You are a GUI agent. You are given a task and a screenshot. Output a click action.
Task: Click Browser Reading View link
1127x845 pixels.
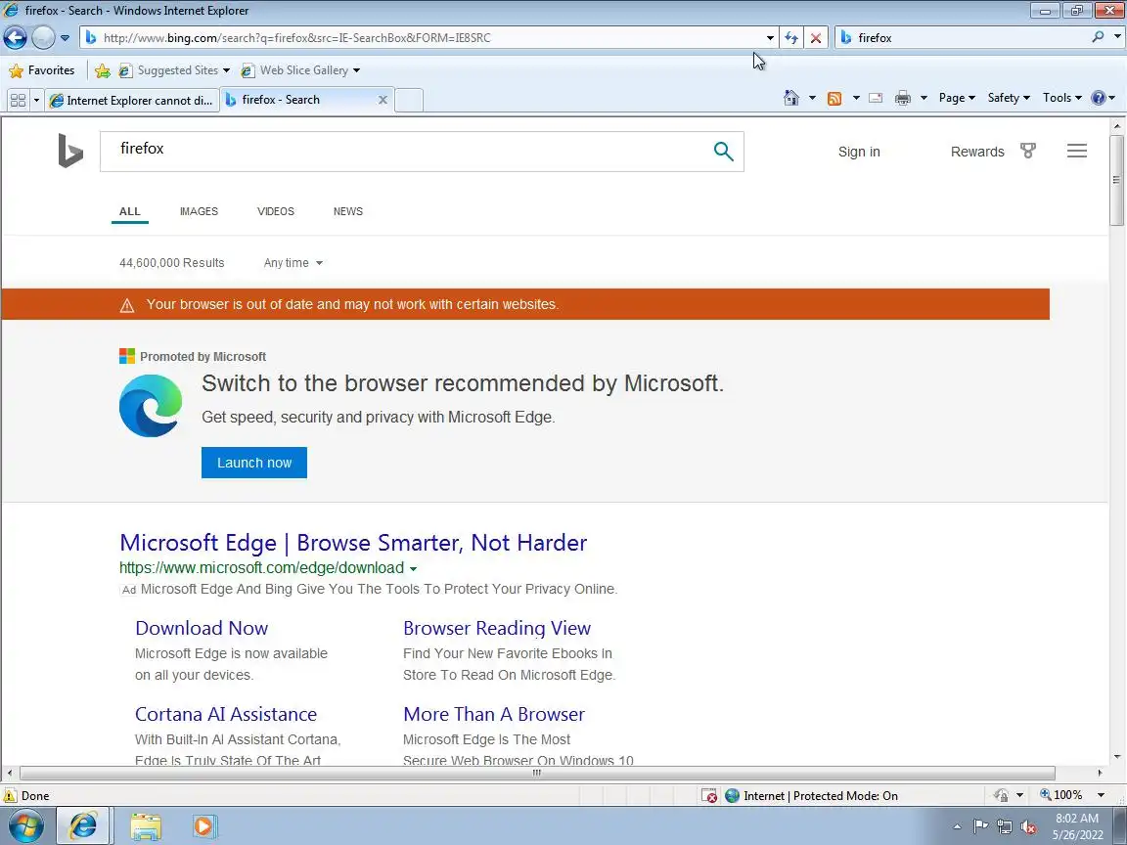click(497, 628)
